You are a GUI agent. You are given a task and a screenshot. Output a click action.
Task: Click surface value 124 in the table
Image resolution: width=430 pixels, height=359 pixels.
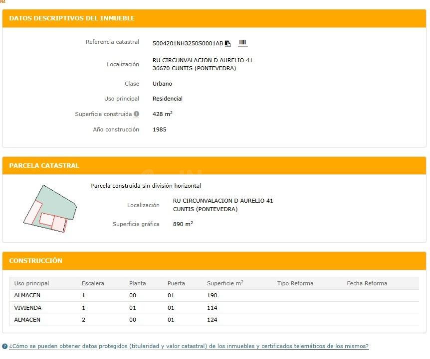[x=212, y=320]
